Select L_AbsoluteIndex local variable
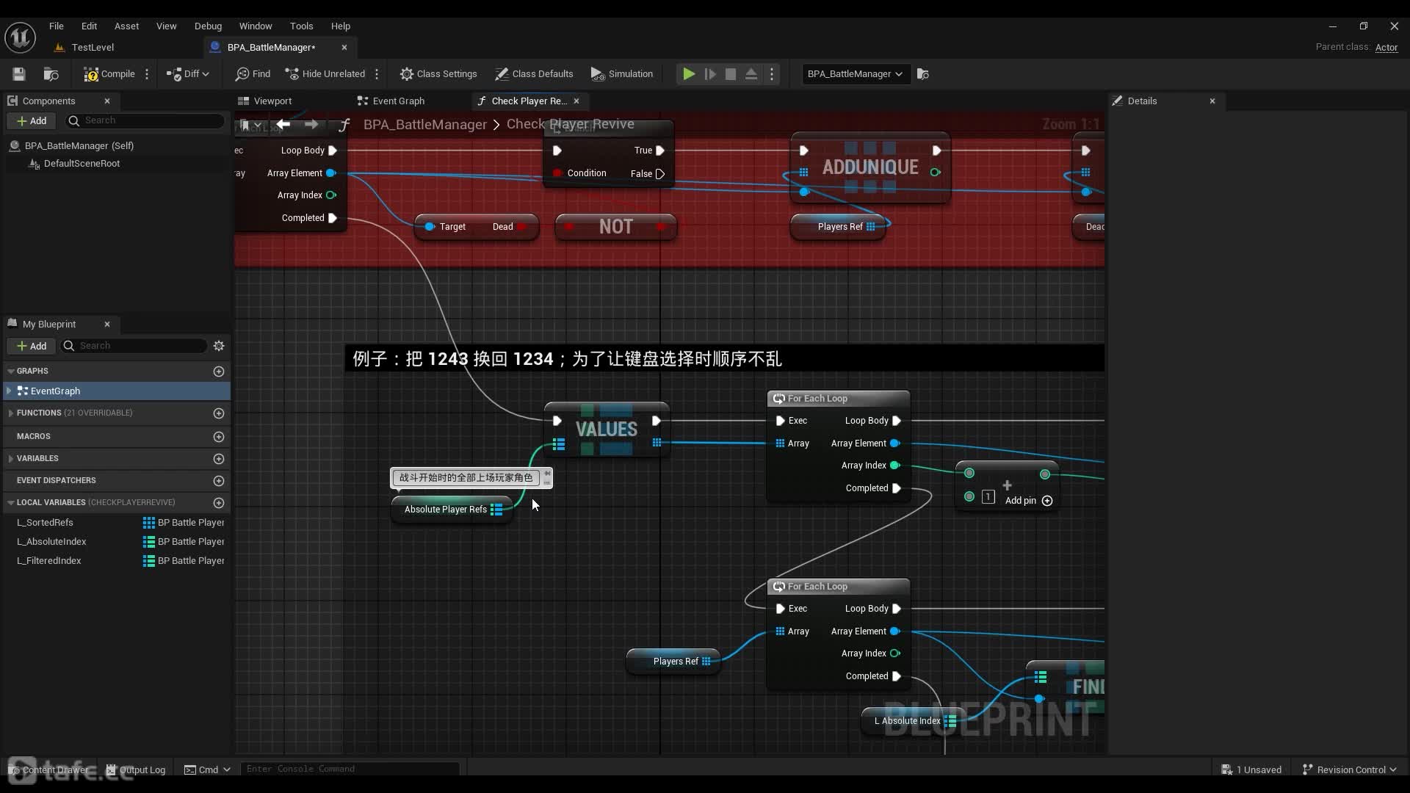Image resolution: width=1410 pixels, height=793 pixels. pos(51,541)
